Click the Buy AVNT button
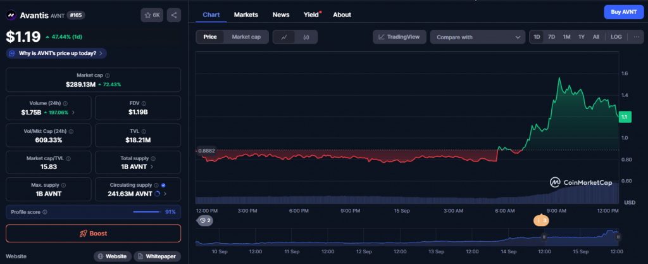The height and width of the screenshot is (264, 648). click(x=624, y=12)
